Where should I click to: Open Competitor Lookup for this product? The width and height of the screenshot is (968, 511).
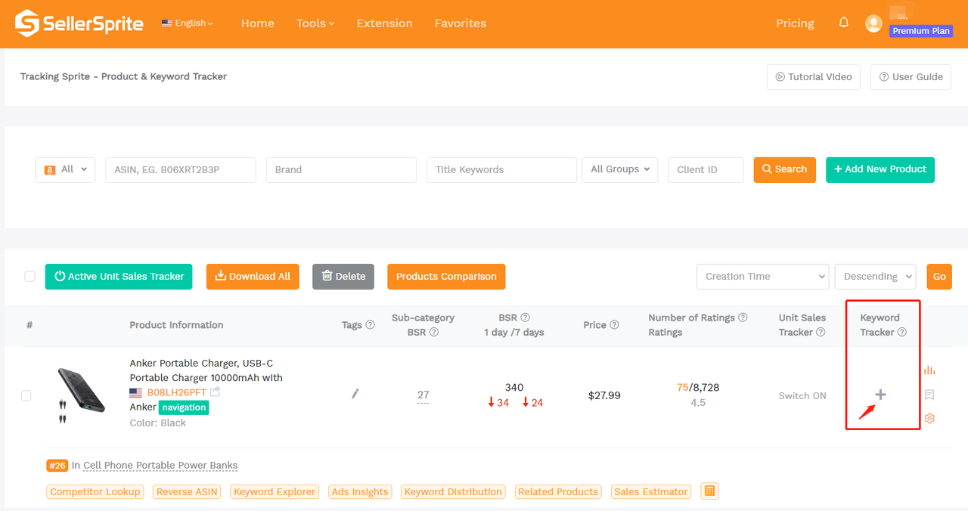pyautogui.click(x=95, y=492)
